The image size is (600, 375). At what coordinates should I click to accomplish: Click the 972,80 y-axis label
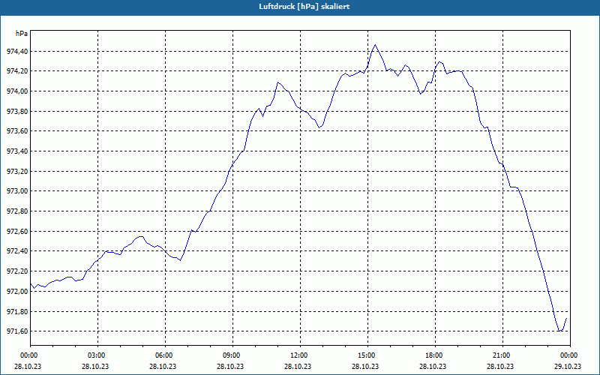click(17, 211)
